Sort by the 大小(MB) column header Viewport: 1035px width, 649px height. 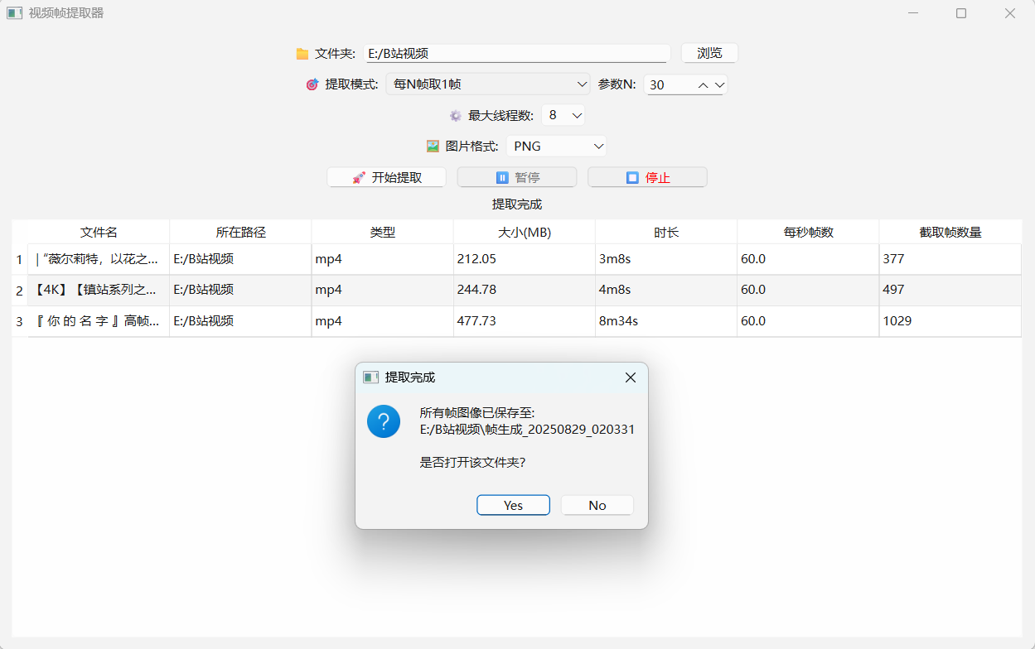[524, 233]
